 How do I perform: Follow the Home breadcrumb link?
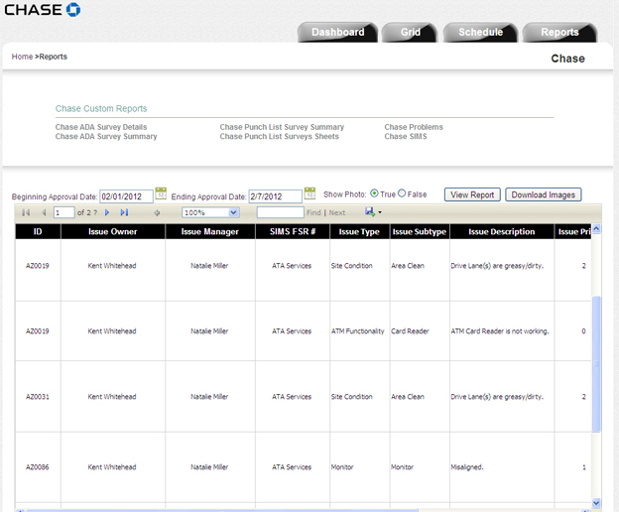[x=22, y=57]
